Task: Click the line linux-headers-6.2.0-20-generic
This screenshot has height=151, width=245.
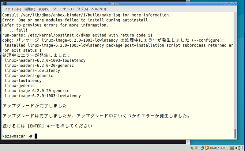Action: tap(39, 66)
